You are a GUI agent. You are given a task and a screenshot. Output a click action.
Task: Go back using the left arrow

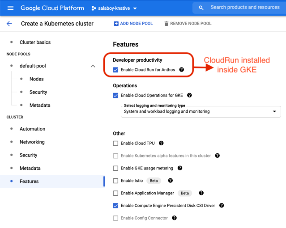point(9,24)
